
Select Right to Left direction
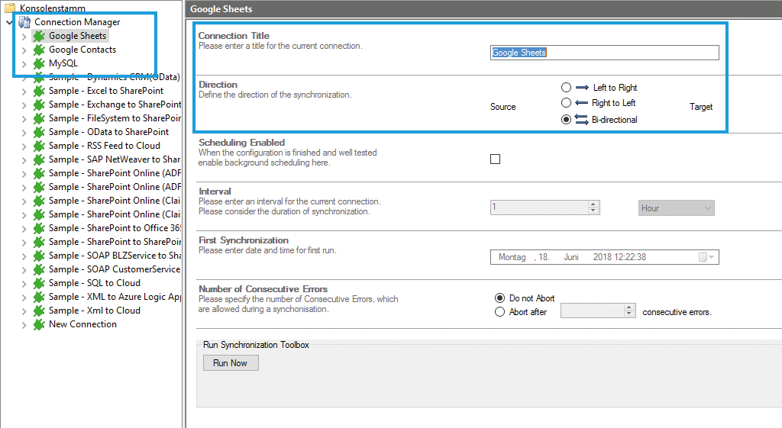click(x=566, y=103)
